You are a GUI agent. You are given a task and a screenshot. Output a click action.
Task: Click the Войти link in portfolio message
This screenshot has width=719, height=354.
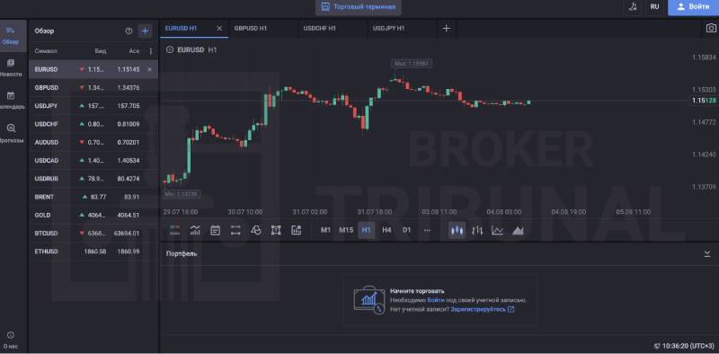coord(436,300)
